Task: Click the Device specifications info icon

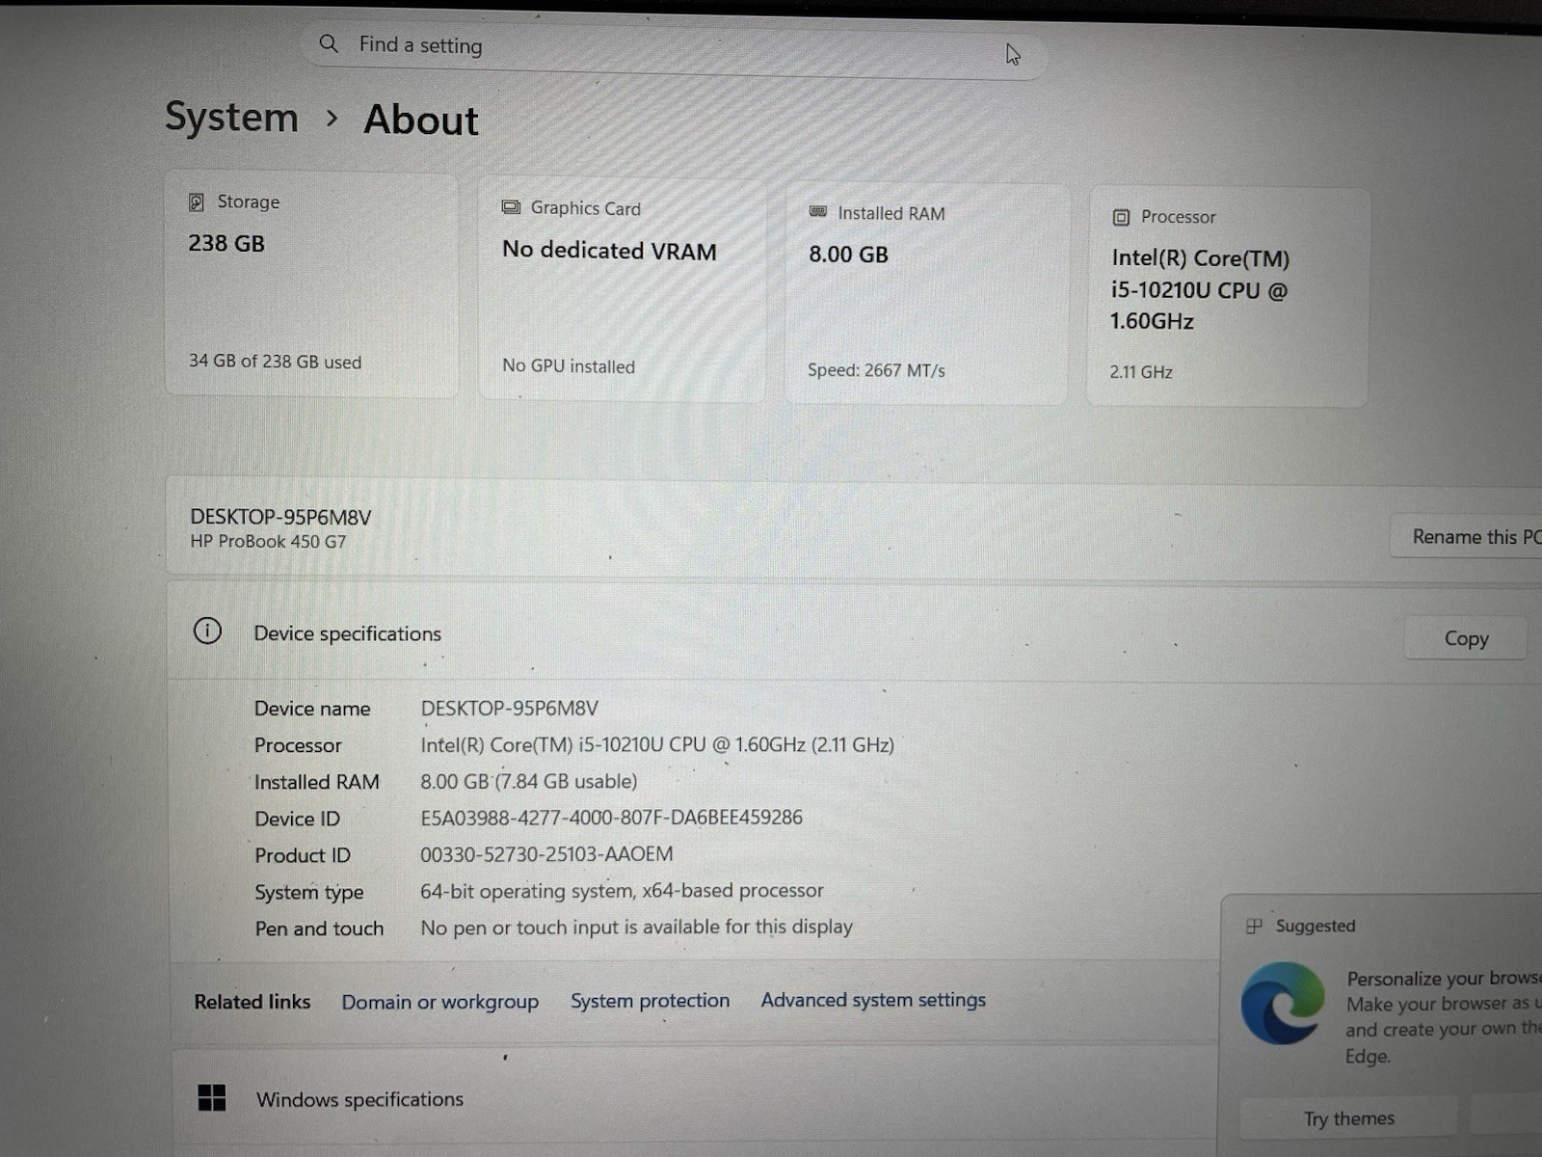Action: (x=207, y=632)
